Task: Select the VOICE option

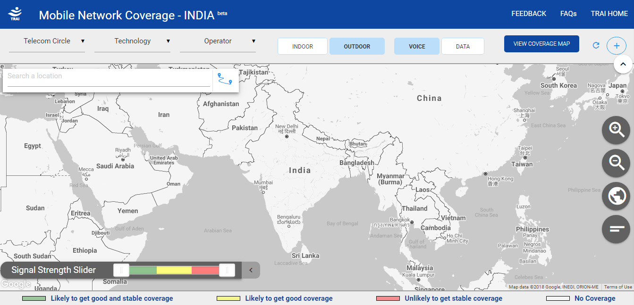Action: point(417,46)
